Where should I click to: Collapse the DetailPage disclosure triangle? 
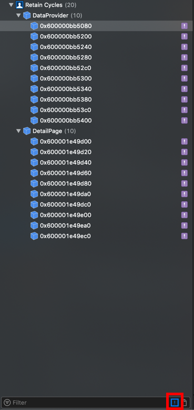(x=18, y=131)
